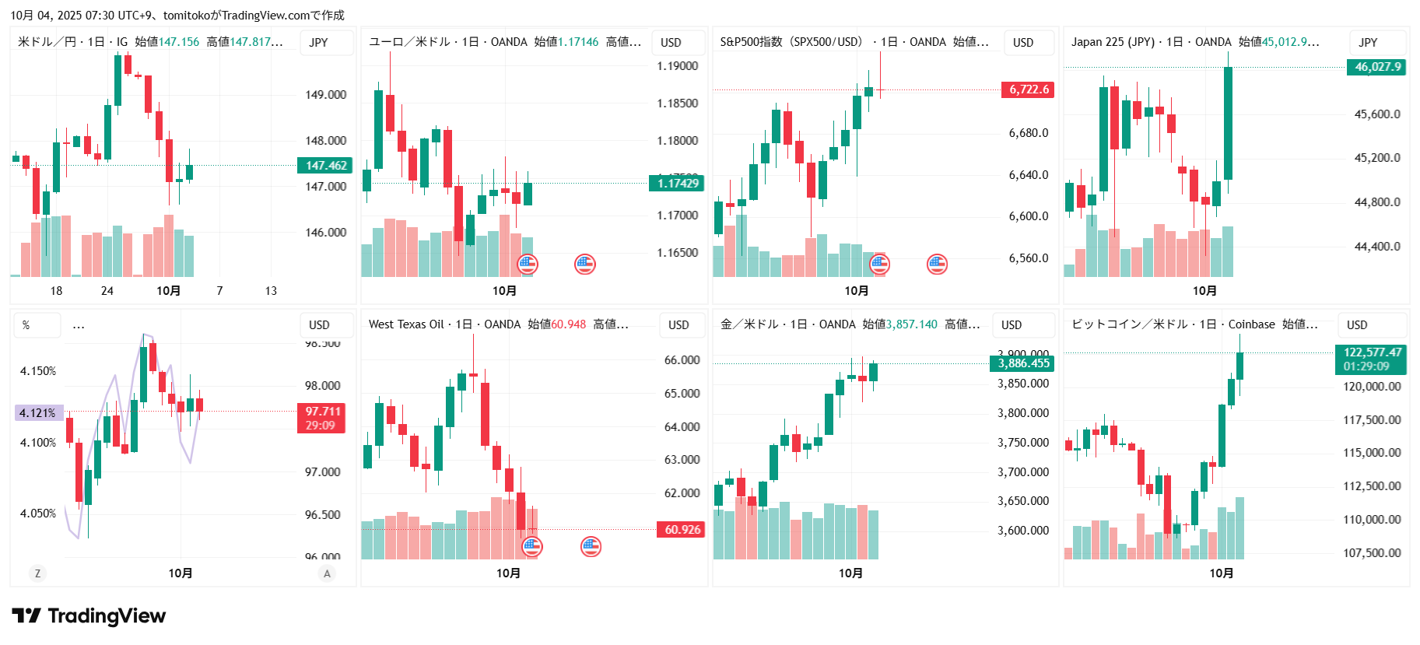Open the right US event flag on the S&P500 chart
Image resolution: width=1420 pixels, height=645 pixels.
tap(938, 265)
